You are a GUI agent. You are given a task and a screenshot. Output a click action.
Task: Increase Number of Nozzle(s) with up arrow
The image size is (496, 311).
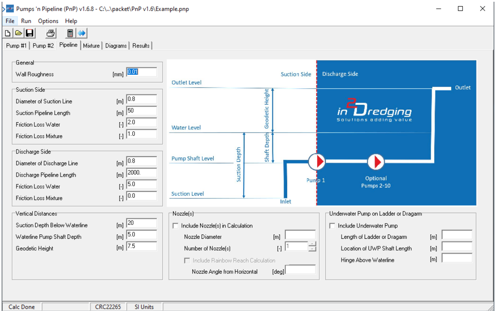[312, 244]
